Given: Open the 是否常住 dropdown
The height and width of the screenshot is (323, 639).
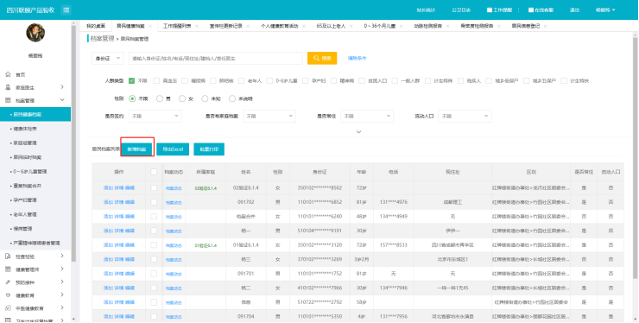Looking at the screenshot, I should coord(367,117).
